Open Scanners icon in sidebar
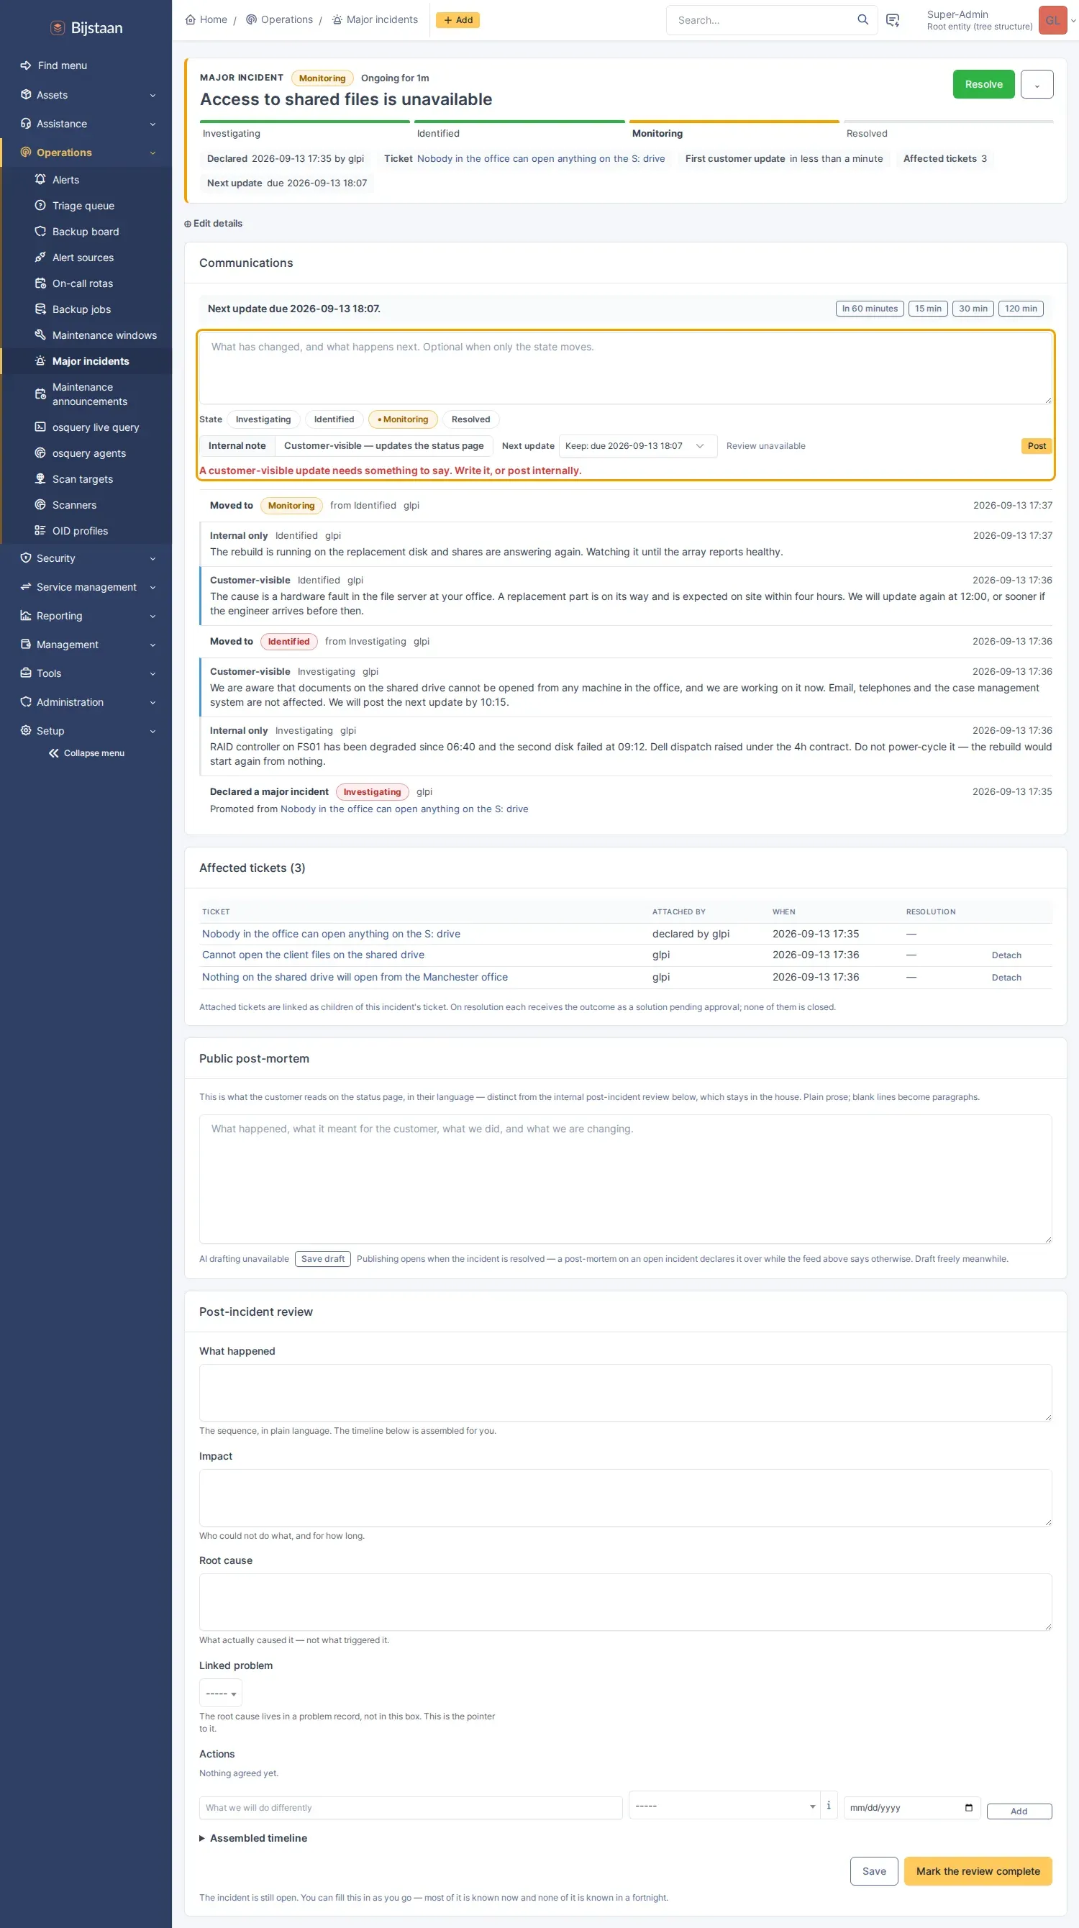 40,504
